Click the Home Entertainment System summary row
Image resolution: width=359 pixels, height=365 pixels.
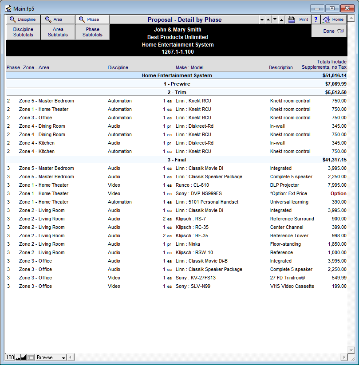click(177, 75)
